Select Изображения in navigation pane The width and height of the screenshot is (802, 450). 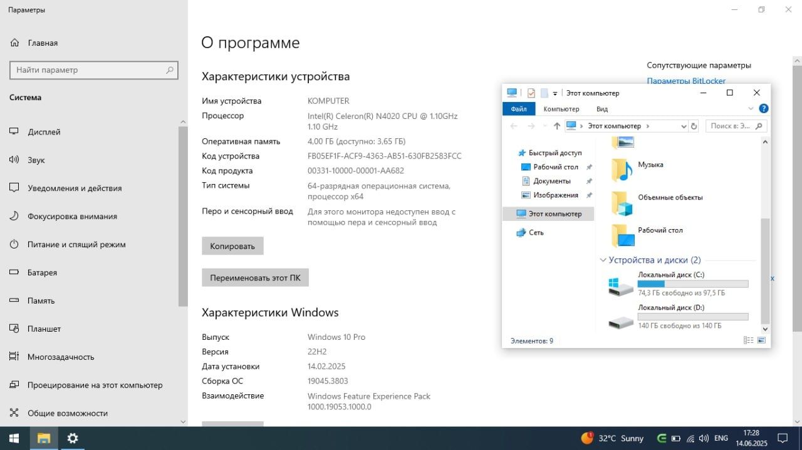click(x=549, y=195)
